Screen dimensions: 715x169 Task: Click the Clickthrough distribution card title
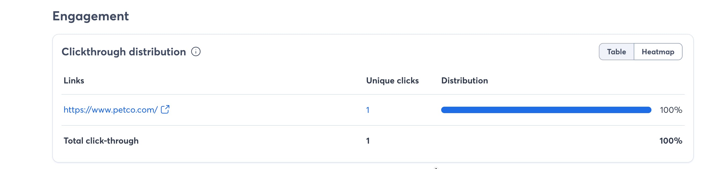pos(124,52)
